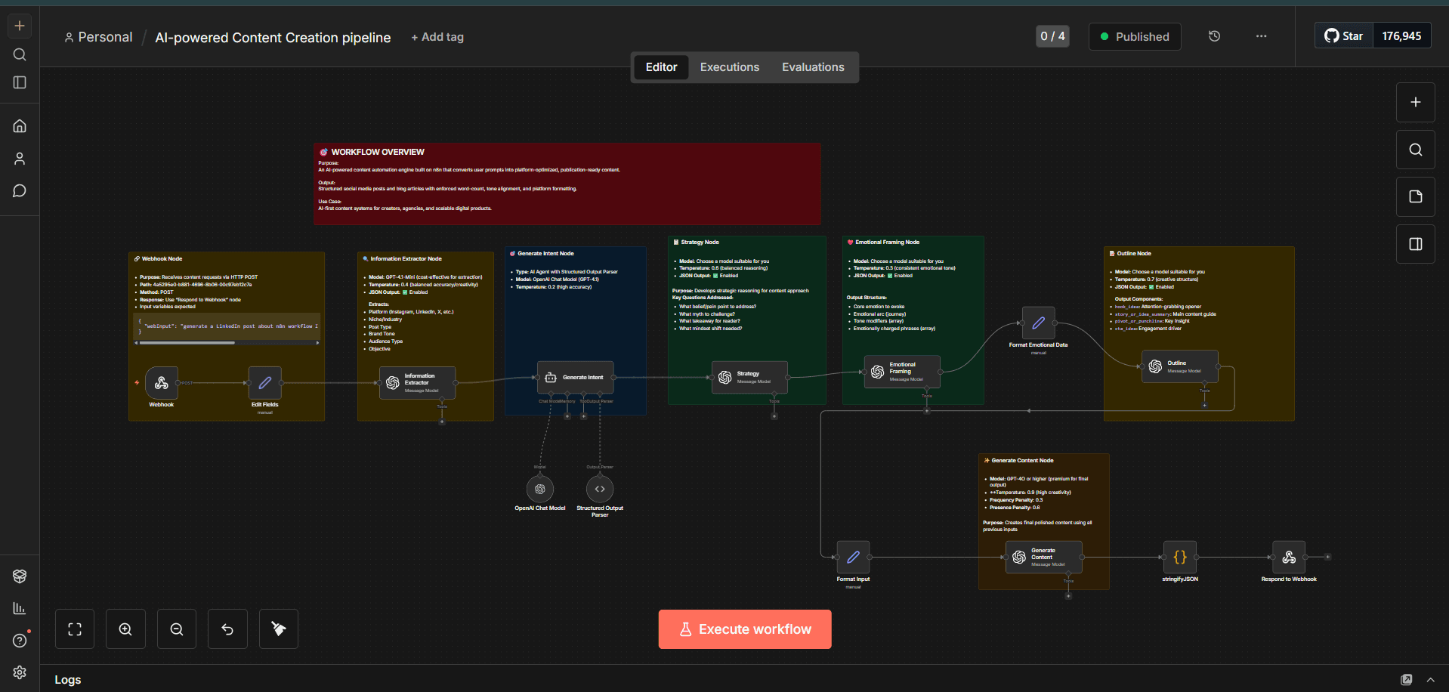This screenshot has height=692, width=1449.
Task: Open node search magnifier on right panel
Action: [1416, 150]
